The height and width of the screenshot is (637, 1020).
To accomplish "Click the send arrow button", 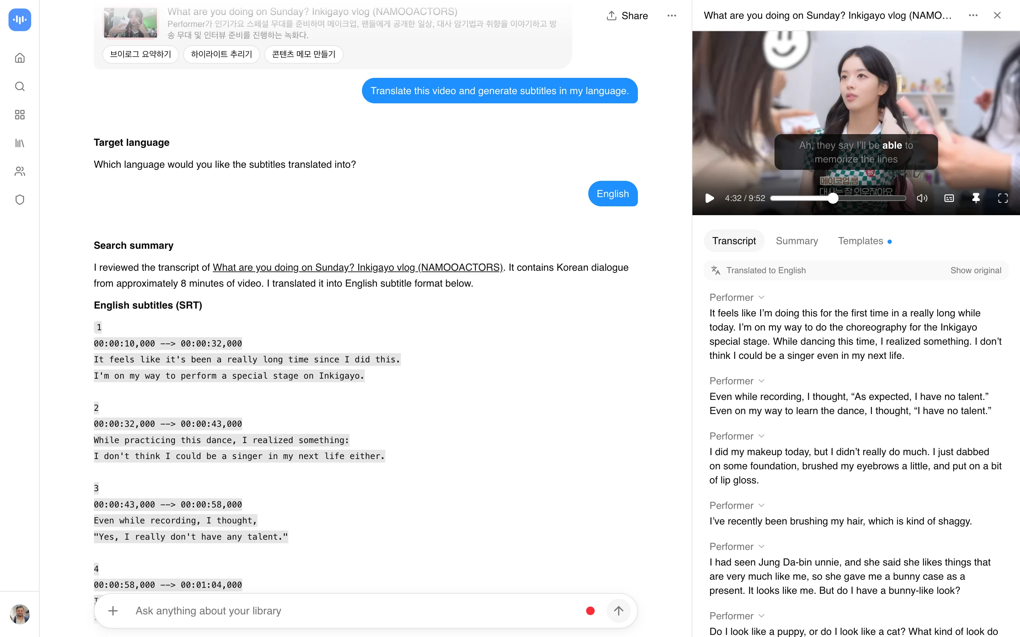I will 618,611.
